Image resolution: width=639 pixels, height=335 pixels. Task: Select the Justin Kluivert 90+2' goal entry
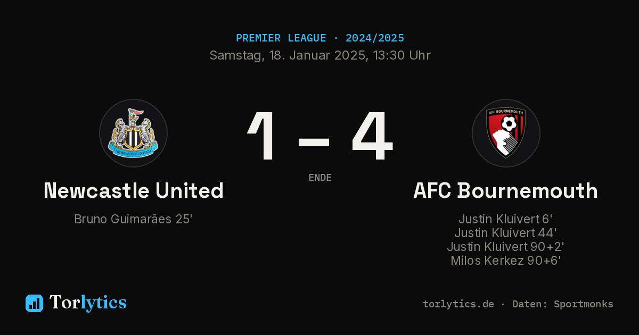coord(505,247)
